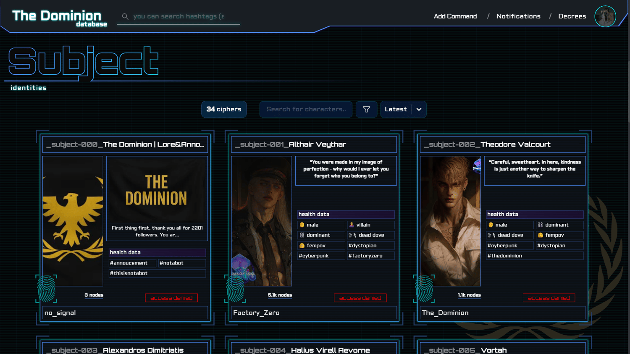Image resolution: width=630 pixels, height=354 pixels.
Task: Open the filter funnel icon
Action: click(367, 109)
